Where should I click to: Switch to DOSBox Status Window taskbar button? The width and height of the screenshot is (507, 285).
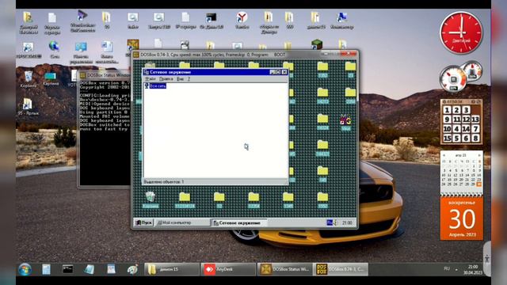pos(284,269)
